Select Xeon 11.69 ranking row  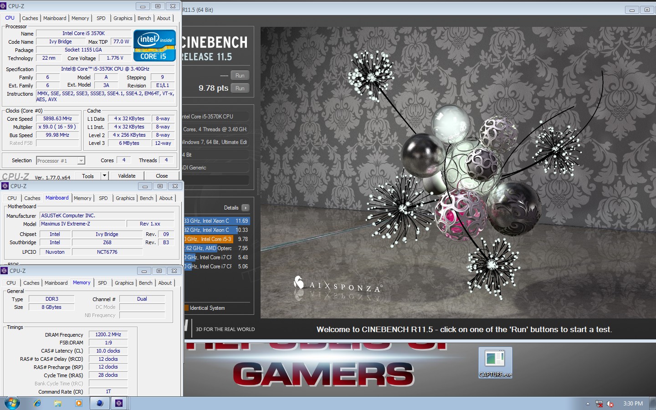click(x=217, y=221)
